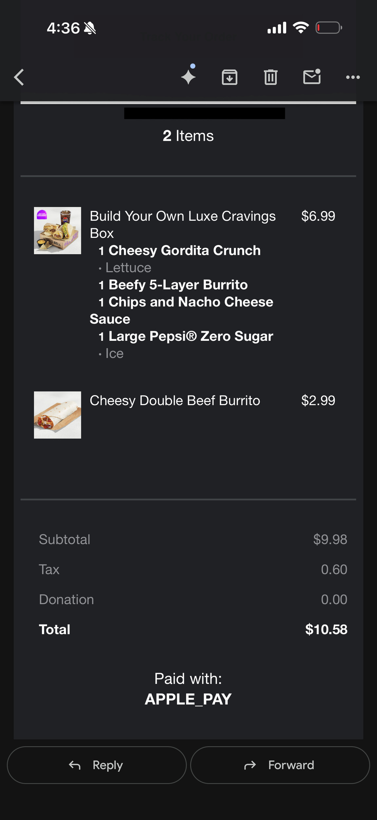Tap the Cheesy Double Beef Burrito item name
Image resolution: width=377 pixels, height=820 pixels.
pyautogui.click(x=175, y=400)
